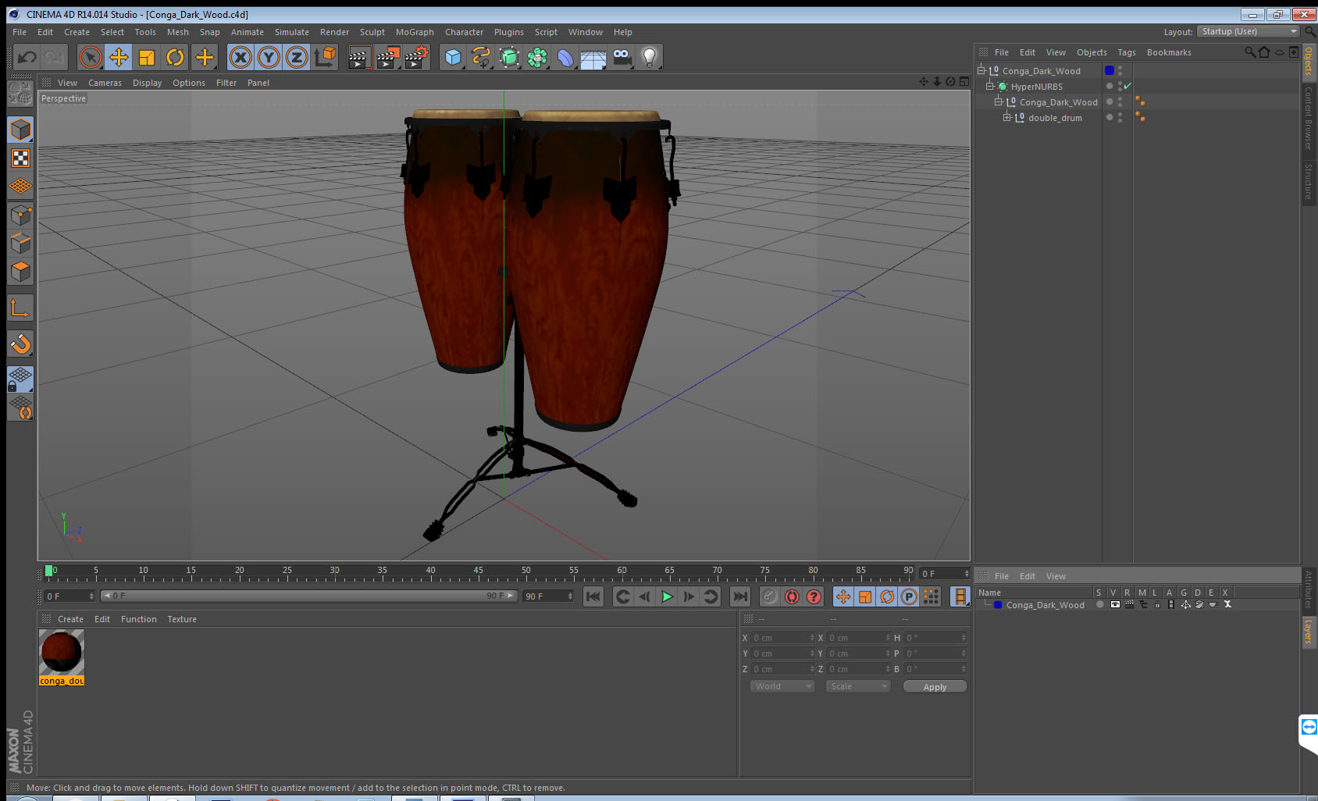Select the Scale tool
This screenshot has width=1318, height=801.
(x=147, y=57)
